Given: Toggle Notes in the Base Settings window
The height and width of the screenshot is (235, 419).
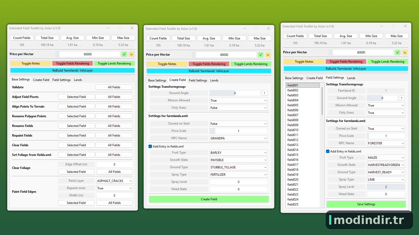Looking at the screenshot, I should (31, 63).
